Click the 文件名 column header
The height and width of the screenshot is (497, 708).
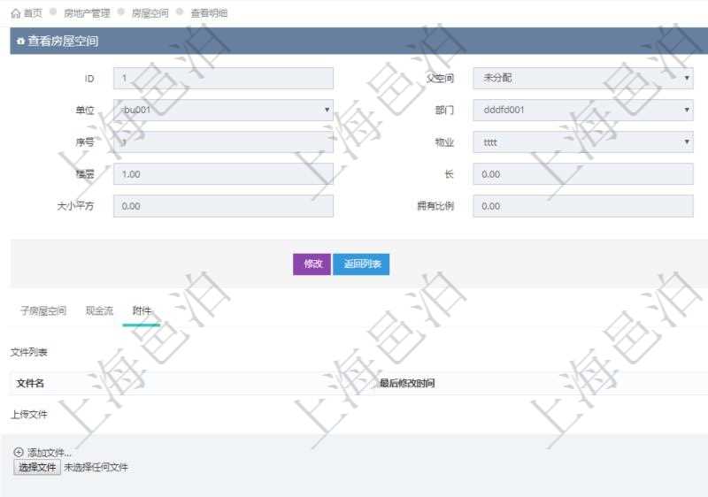31,383
